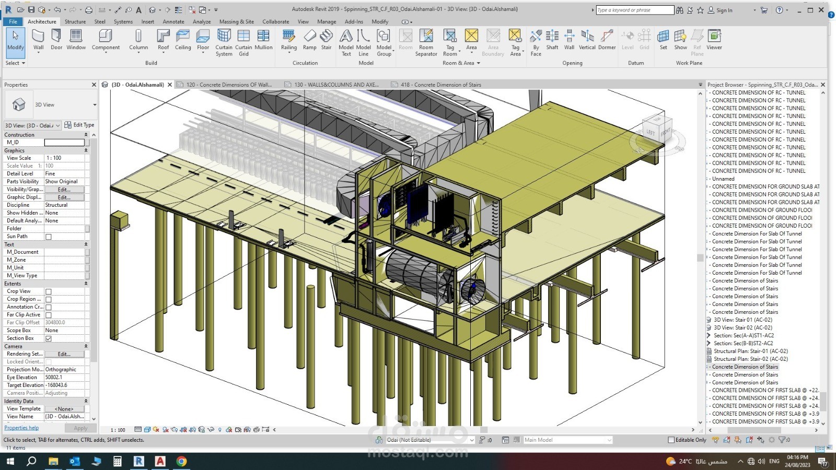Open the Windows Start menu
Screen dimensions: 836x470
pos(10,461)
